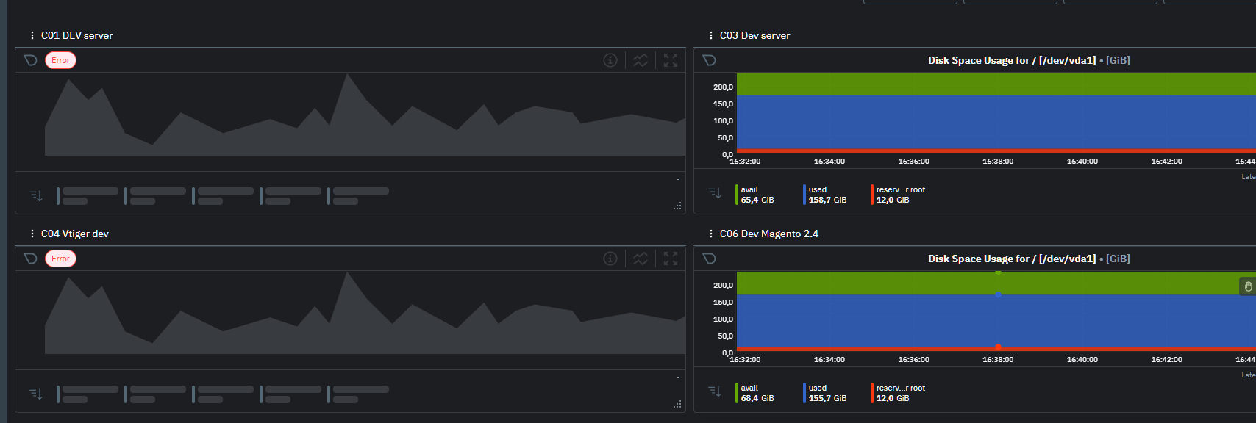Screen dimensions: 1256x423
Task: Expand C01 DEV server chart to fullscreen
Action: 671,60
